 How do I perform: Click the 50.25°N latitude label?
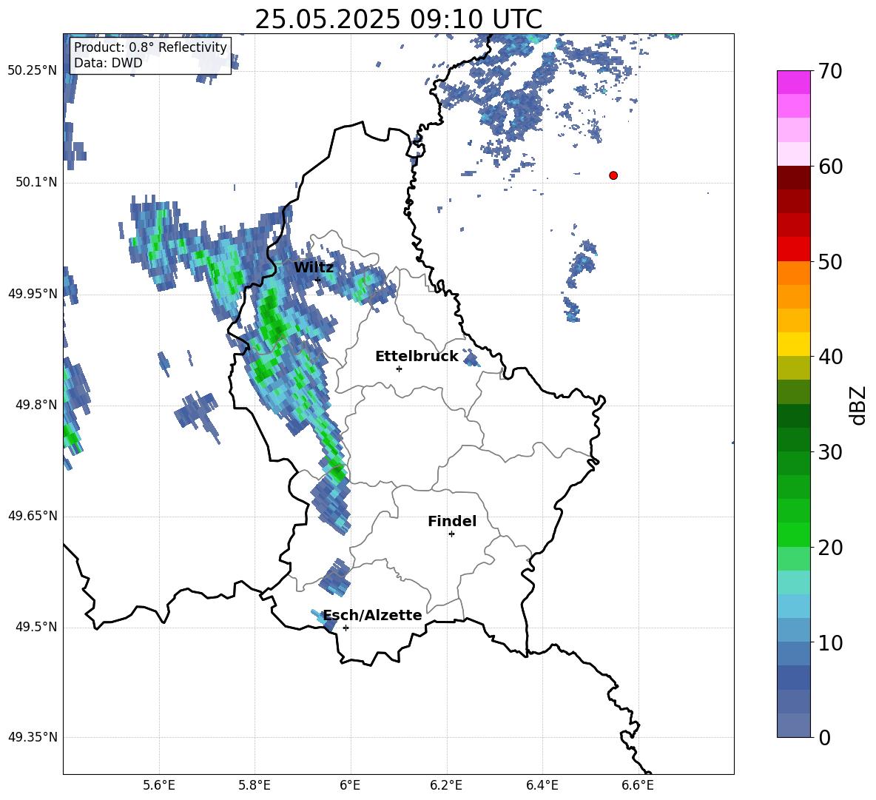(x=33, y=71)
